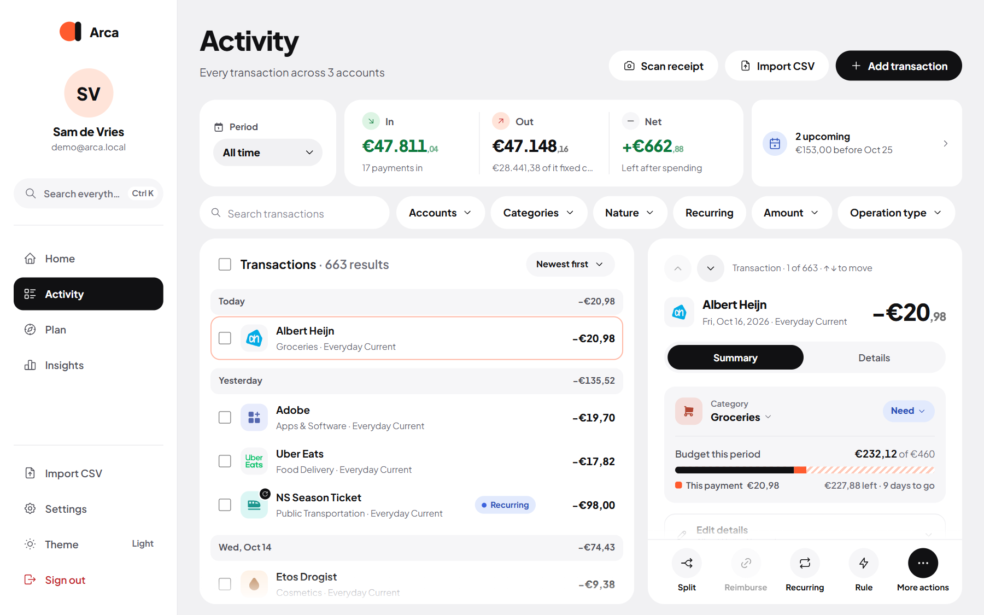Click the Search transactions field
Screen dimensions: 984x615
(x=295, y=213)
